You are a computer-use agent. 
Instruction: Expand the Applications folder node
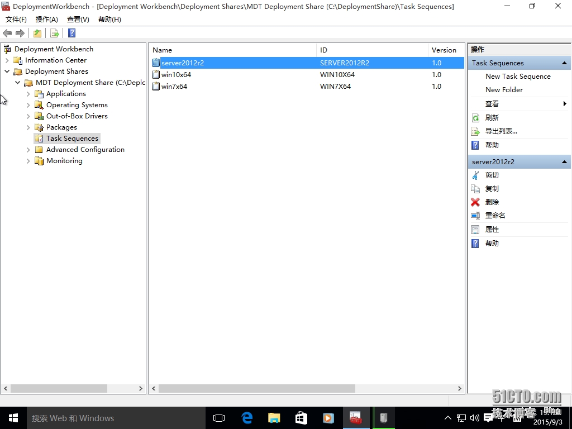pyautogui.click(x=28, y=94)
